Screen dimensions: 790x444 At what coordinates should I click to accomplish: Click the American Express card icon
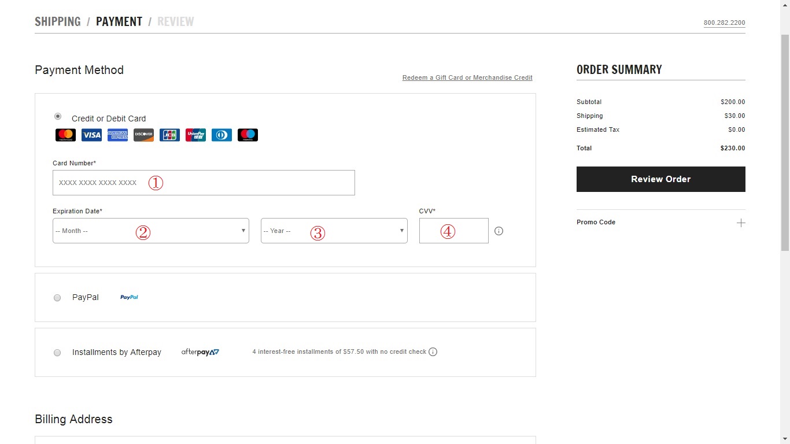(x=117, y=135)
